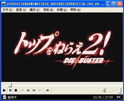Open the 帮助(H) menu
The width and height of the screenshot is (124, 101).
[x=75, y=10]
